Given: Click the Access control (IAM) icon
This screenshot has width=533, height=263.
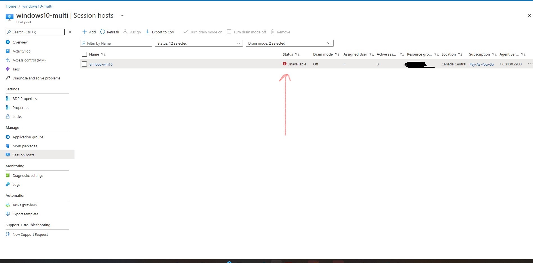Looking at the screenshot, I should point(8,60).
